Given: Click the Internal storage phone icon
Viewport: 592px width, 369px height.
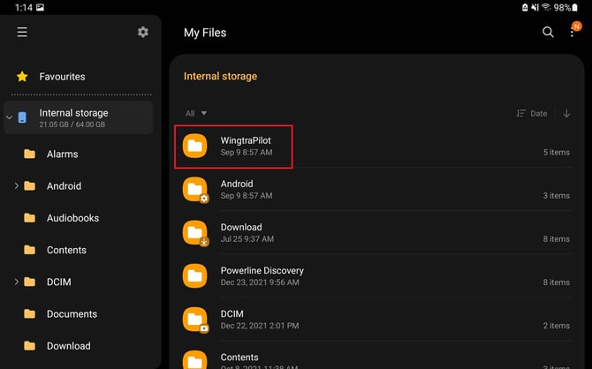Looking at the screenshot, I should (x=22, y=117).
